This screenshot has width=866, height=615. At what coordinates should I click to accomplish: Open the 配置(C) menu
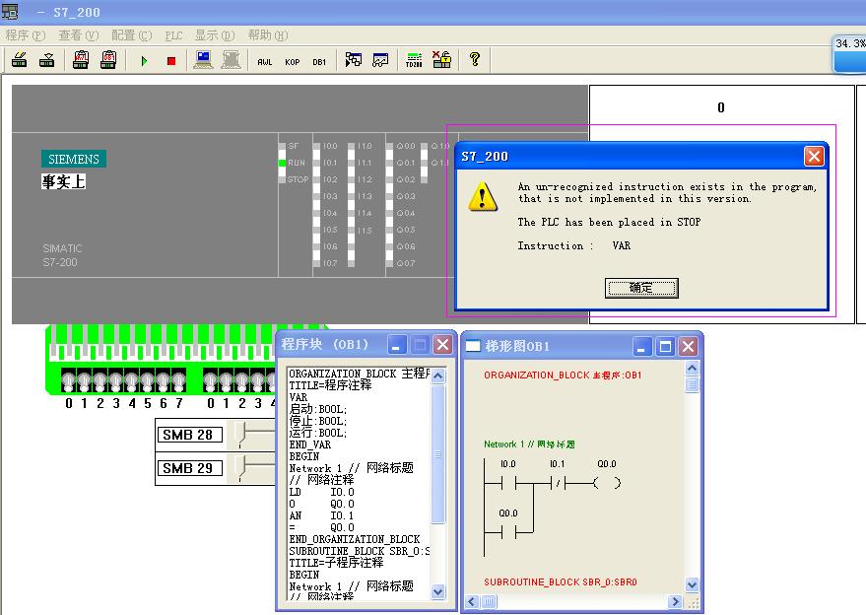(x=131, y=35)
